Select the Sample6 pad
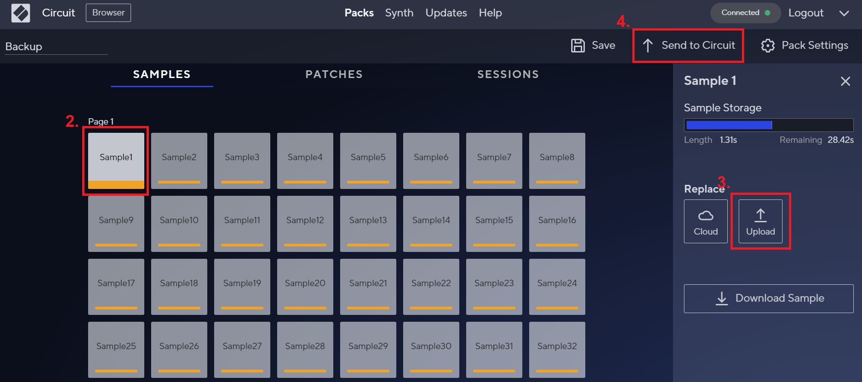 (431, 161)
